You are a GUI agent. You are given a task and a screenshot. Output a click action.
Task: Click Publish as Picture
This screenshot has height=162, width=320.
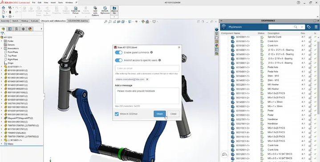75,10
